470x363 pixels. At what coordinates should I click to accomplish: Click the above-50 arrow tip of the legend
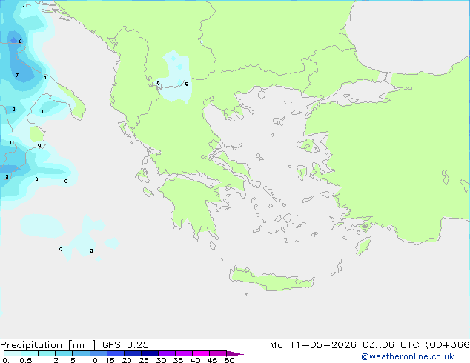point(235,353)
